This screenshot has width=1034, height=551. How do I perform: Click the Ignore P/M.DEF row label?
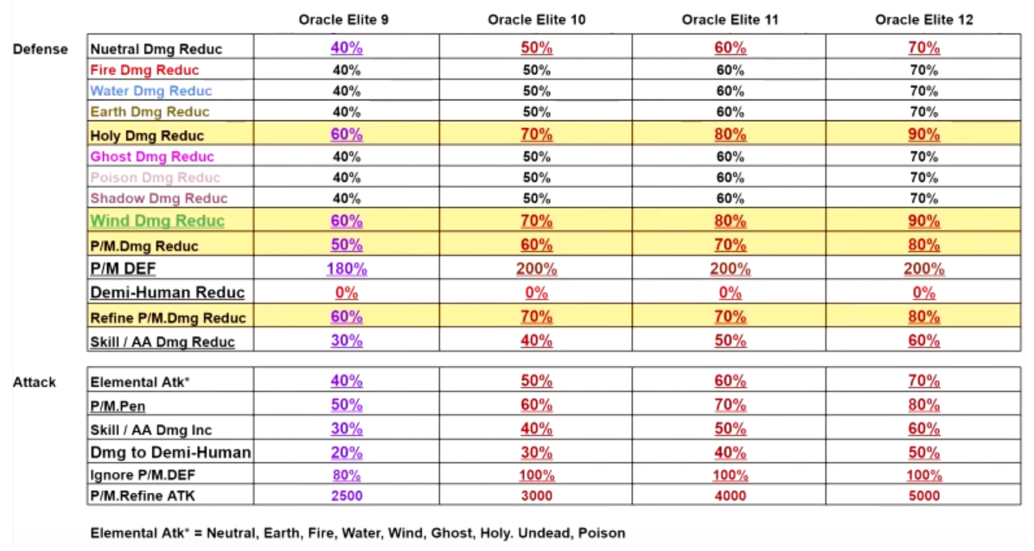pyautogui.click(x=140, y=474)
